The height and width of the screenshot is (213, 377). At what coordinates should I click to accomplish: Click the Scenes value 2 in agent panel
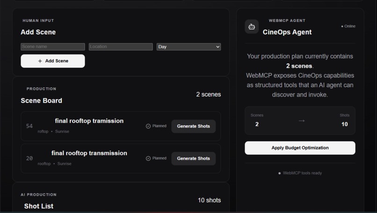pos(257,124)
